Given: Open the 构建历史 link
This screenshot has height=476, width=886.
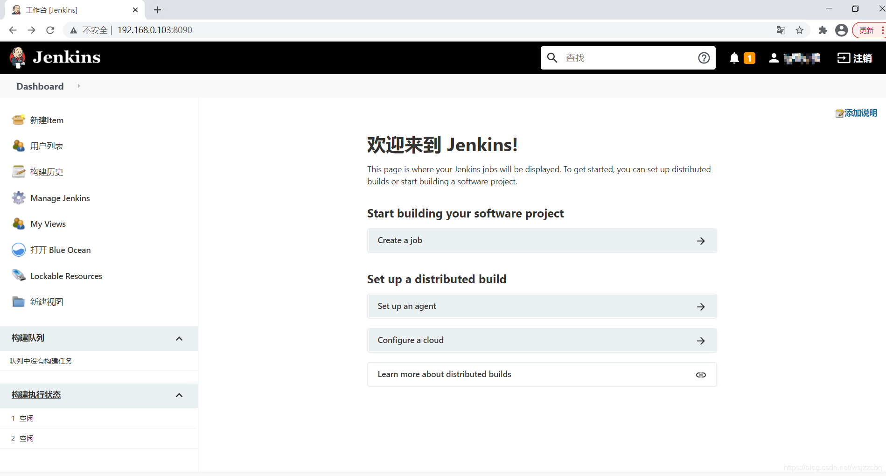Looking at the screenshot, I should (47, 172).
